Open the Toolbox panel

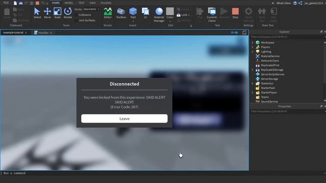(121, 13)
